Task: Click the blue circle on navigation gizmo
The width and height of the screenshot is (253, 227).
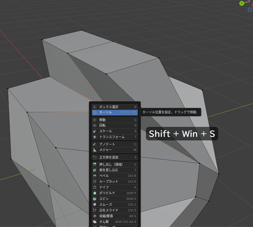Action: (250, 10)
